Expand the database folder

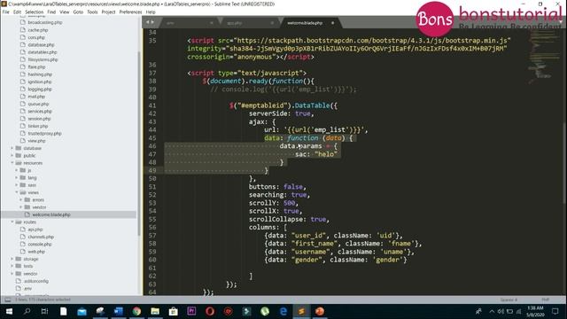pos(12,148)
